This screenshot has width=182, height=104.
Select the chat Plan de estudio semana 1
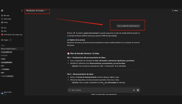point(12,49)
